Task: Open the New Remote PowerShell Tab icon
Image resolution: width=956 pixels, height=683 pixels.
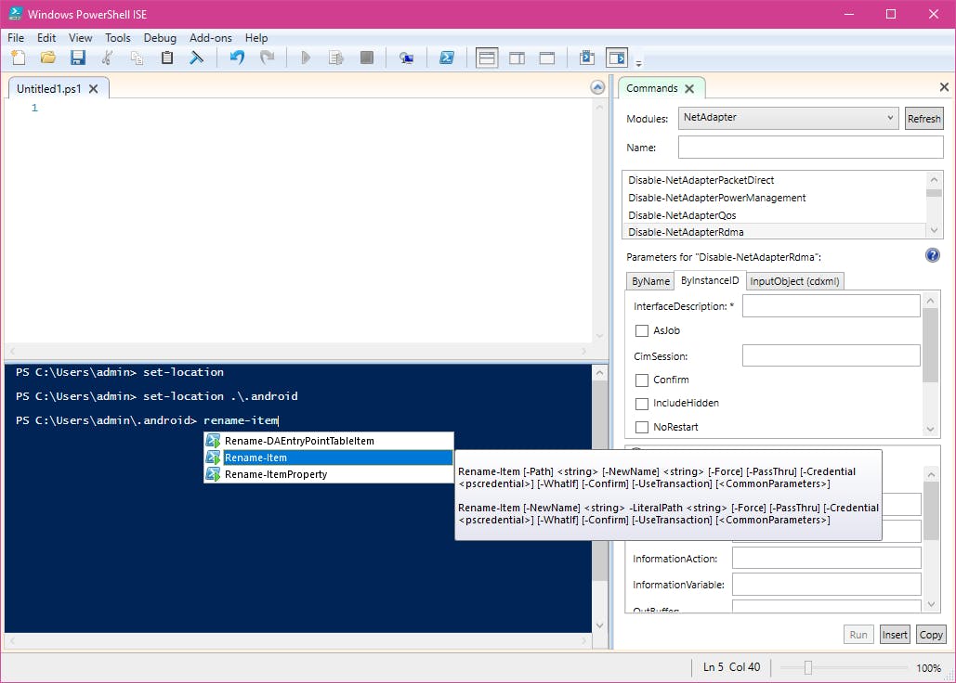Action: [x=406, y=58]
